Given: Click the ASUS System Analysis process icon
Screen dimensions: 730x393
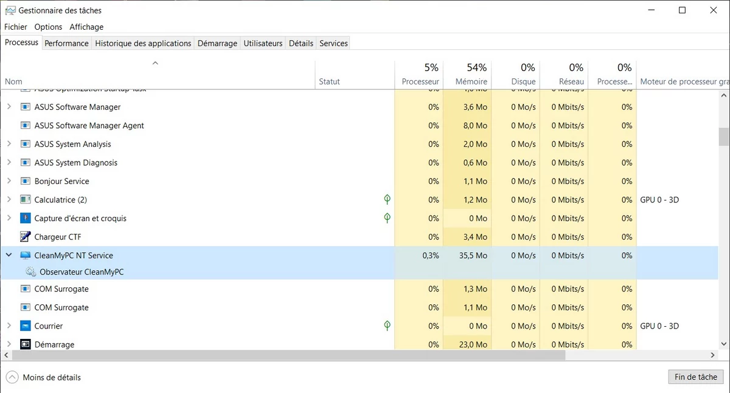Looking at the screenshot, I should (x=25, y=144).
